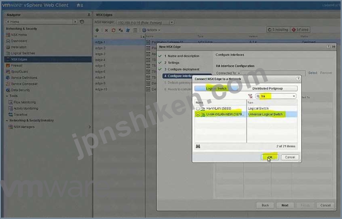Open the filter field dropdown arrow
The width and height of the screenshot is (342, 219).
[294, 96]
